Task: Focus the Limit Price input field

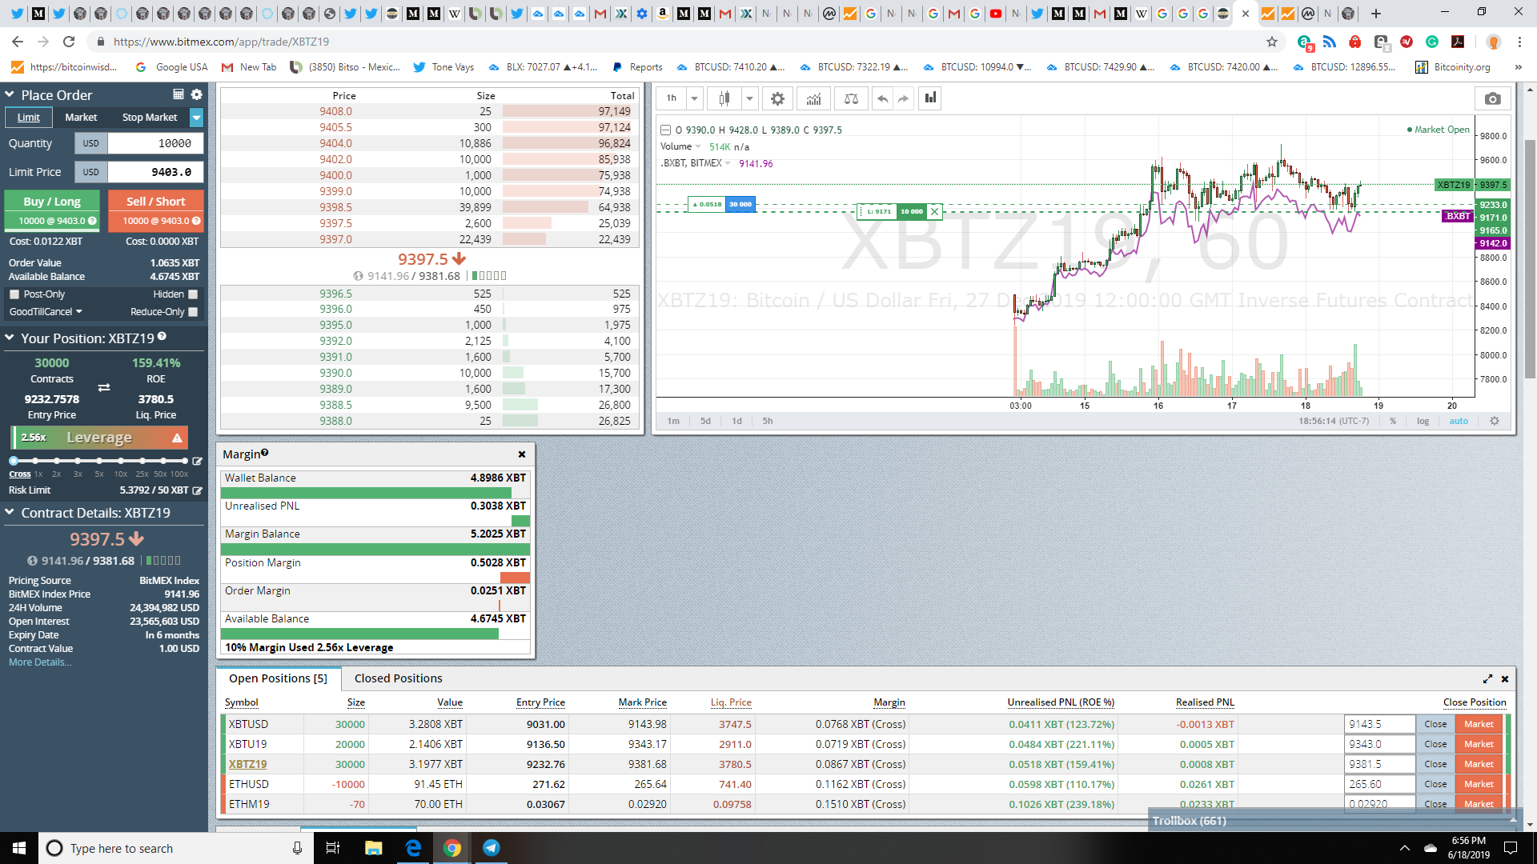Action: [x=155, y=172]
